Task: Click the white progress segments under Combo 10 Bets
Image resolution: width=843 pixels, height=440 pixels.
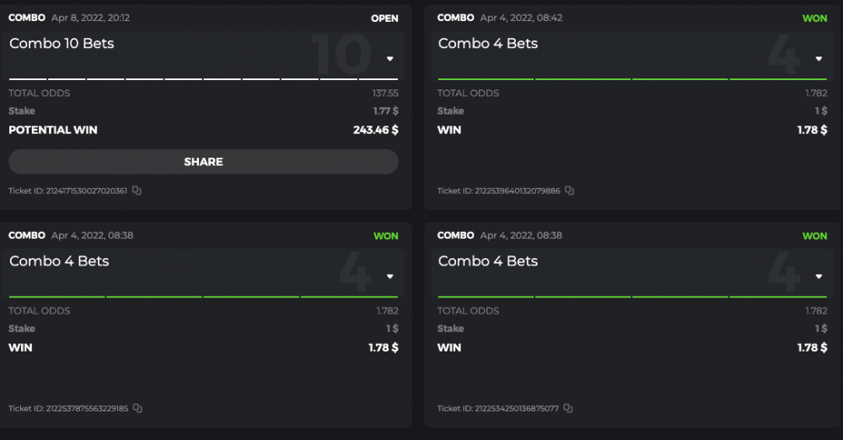Action: click(x=203, y=79)
